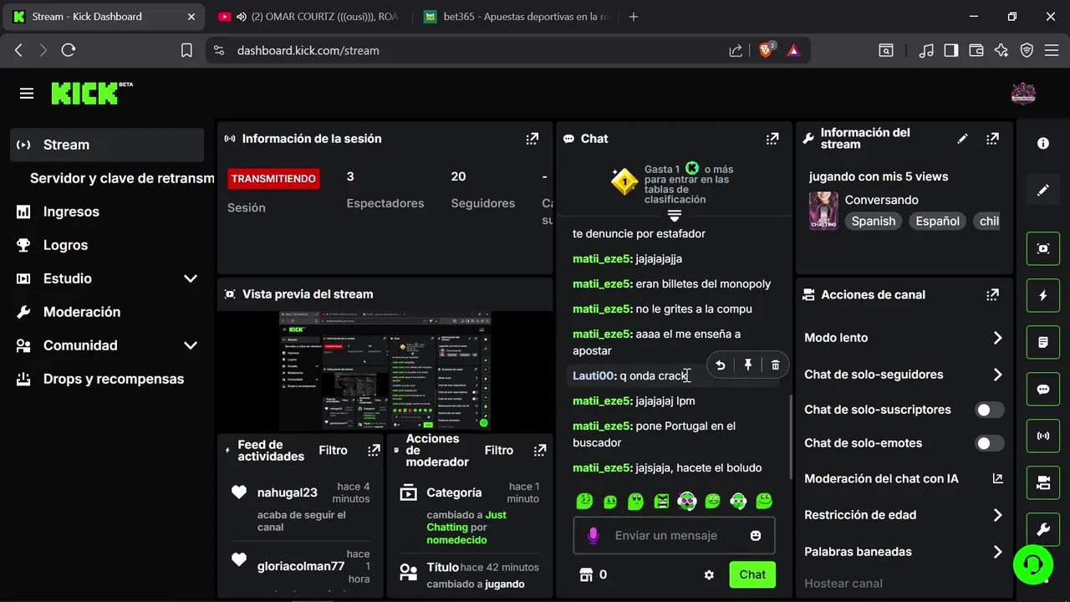Viewport: 1070px width, 602px height.
Task: Pop out the Información del stream panel
Action: tap(992, 139)
